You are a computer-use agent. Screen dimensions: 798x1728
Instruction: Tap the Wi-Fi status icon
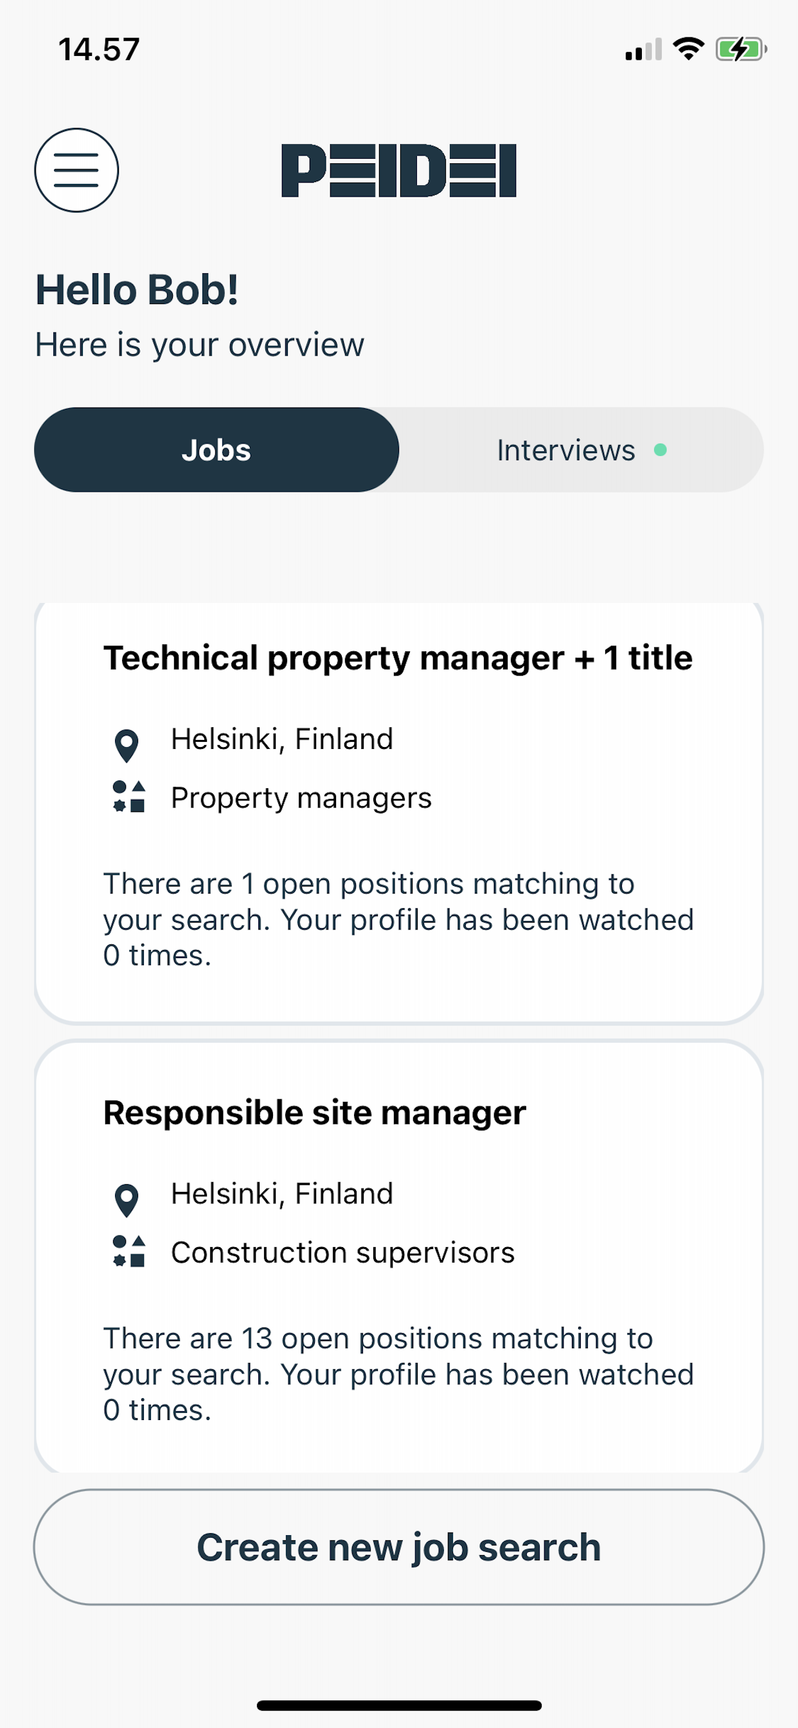[x=688, y=49]
